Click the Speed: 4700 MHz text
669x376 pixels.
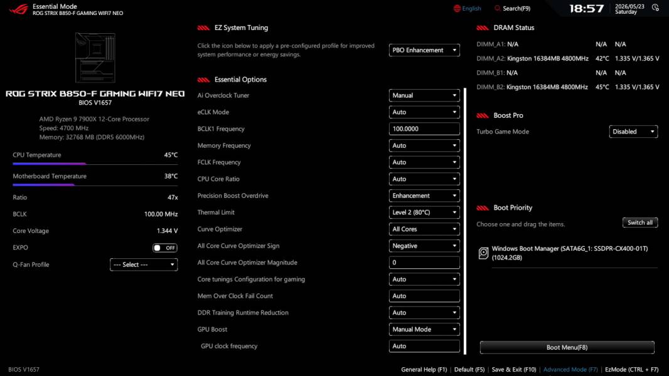pyautogui.click(x=64, y=128)
